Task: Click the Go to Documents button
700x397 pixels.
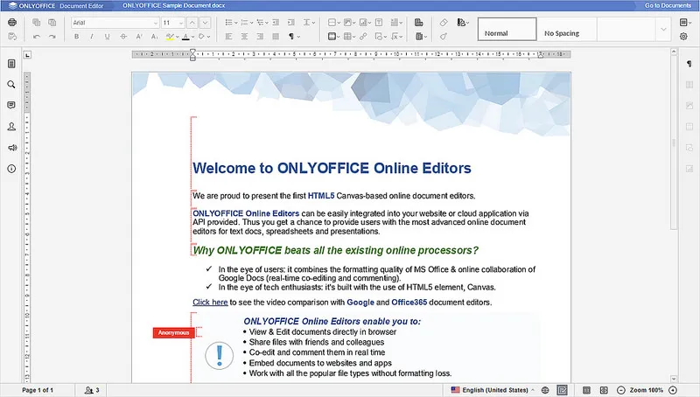Action: click(667, 5)
